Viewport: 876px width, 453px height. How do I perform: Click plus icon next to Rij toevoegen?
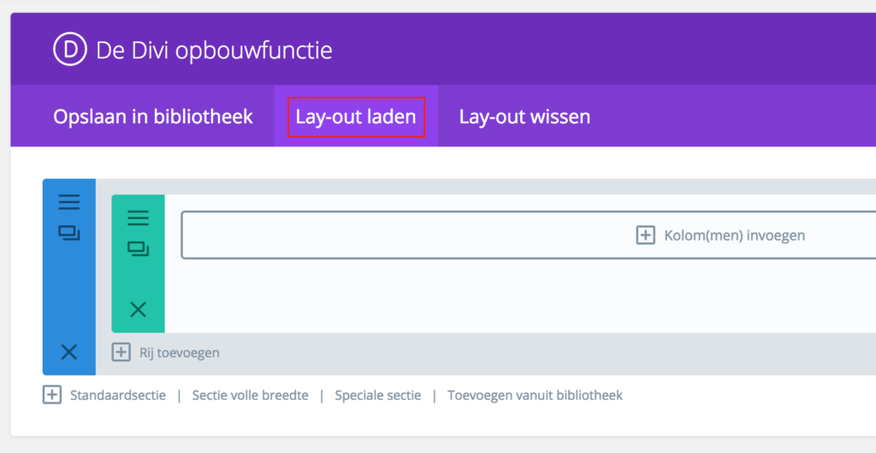click(x=121, y=352)
